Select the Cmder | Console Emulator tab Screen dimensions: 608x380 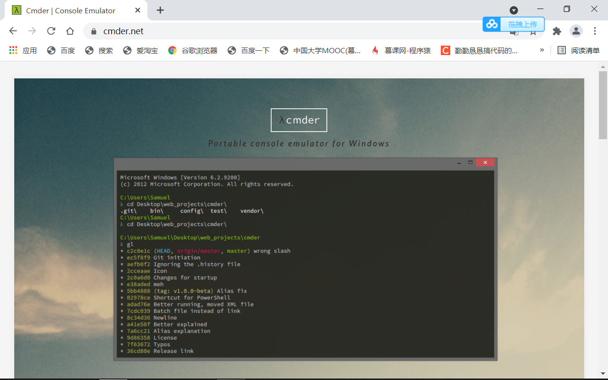pyautogui.click(x=71, y=10)
